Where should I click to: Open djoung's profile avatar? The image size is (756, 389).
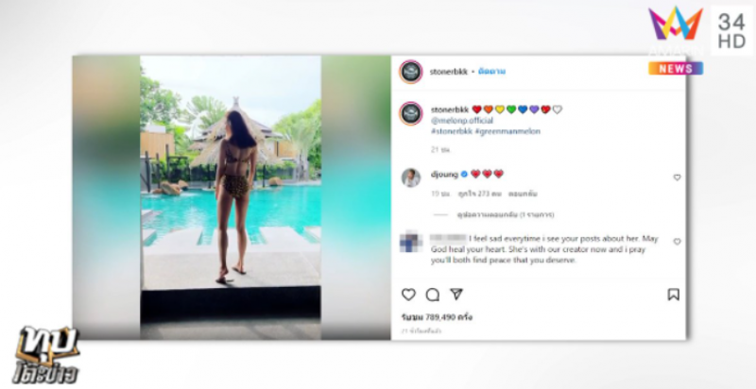[411, 178]
